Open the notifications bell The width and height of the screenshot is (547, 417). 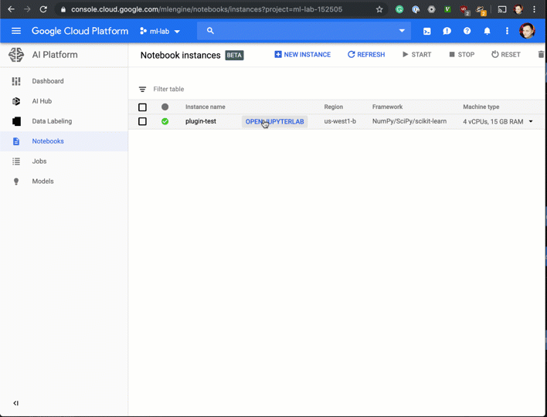(x=487, y=31)
